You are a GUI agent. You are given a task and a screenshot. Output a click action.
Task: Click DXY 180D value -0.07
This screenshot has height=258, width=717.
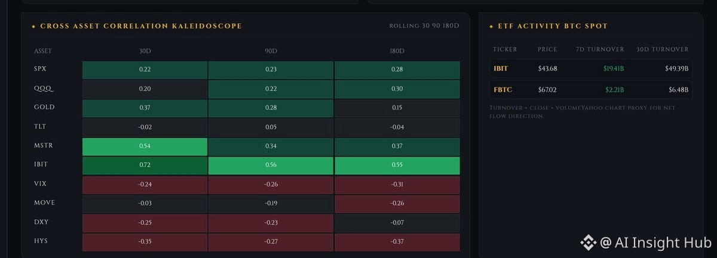pos(397,223)
